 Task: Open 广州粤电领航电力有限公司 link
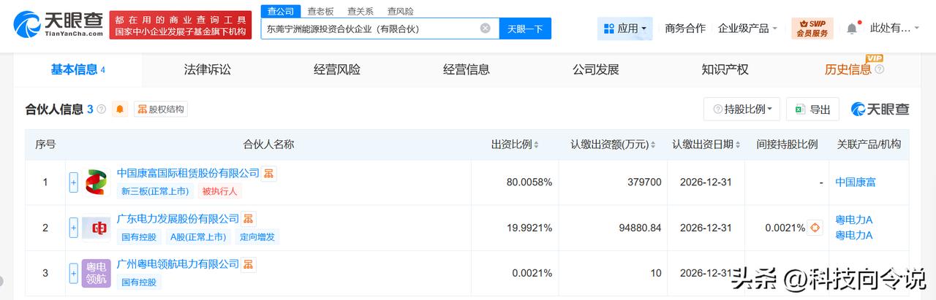click(178, 264)
